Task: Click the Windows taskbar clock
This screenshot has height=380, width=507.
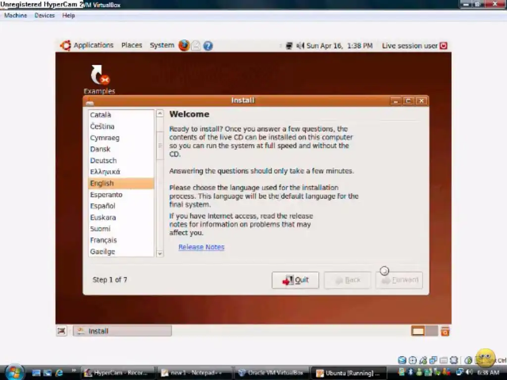Action: (x=488, y=373)
